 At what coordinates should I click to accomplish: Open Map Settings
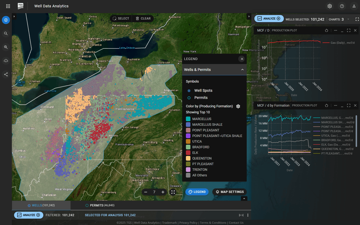pos(229,192)
